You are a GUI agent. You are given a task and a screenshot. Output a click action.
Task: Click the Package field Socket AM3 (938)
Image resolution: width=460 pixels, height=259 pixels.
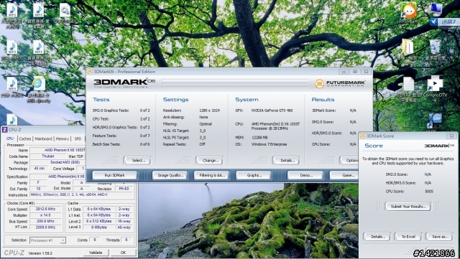57,162
